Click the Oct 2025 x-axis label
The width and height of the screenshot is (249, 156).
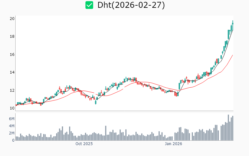click(84, 144)
